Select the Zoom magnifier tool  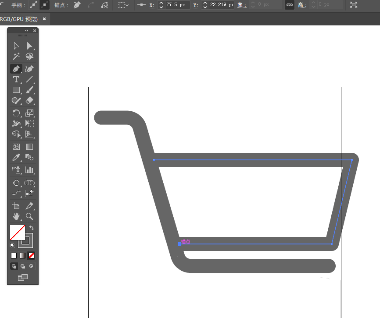pos(29,216)
